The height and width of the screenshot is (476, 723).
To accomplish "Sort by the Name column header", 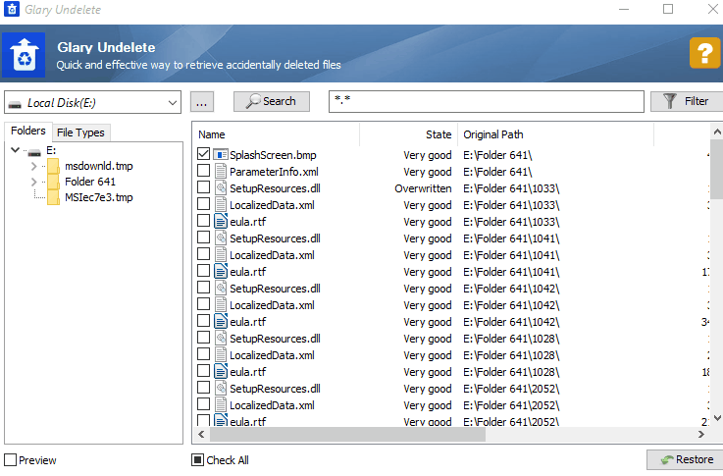I will pyautogui.click(x=276, y=134).
